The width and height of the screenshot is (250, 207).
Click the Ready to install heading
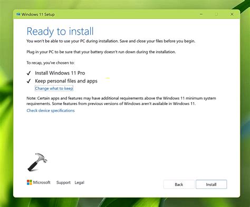(60, 32)
